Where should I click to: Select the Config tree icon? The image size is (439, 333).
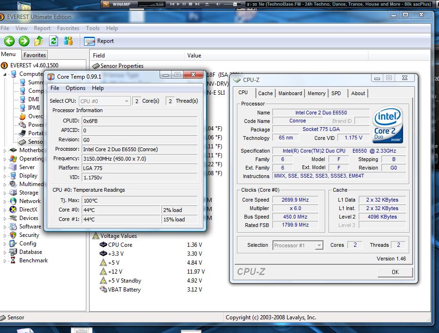(x=13, y=244)
